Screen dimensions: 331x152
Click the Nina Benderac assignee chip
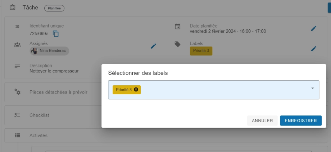(50, 51)
